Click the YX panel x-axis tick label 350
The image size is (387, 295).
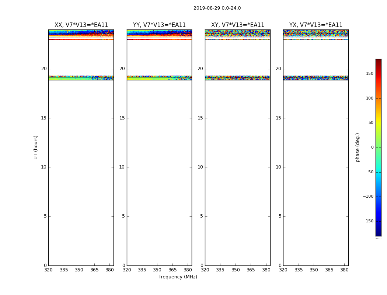click(314, 270)
